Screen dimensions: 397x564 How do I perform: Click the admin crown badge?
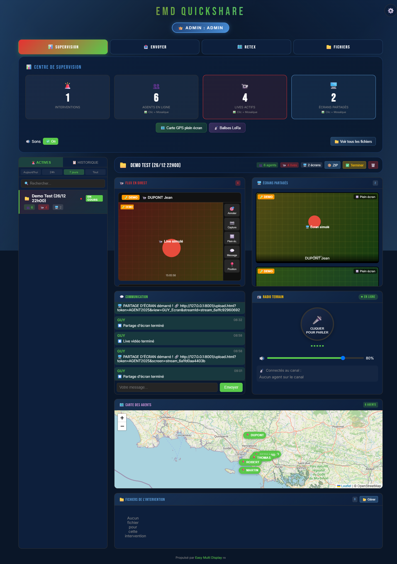point(201,28)
